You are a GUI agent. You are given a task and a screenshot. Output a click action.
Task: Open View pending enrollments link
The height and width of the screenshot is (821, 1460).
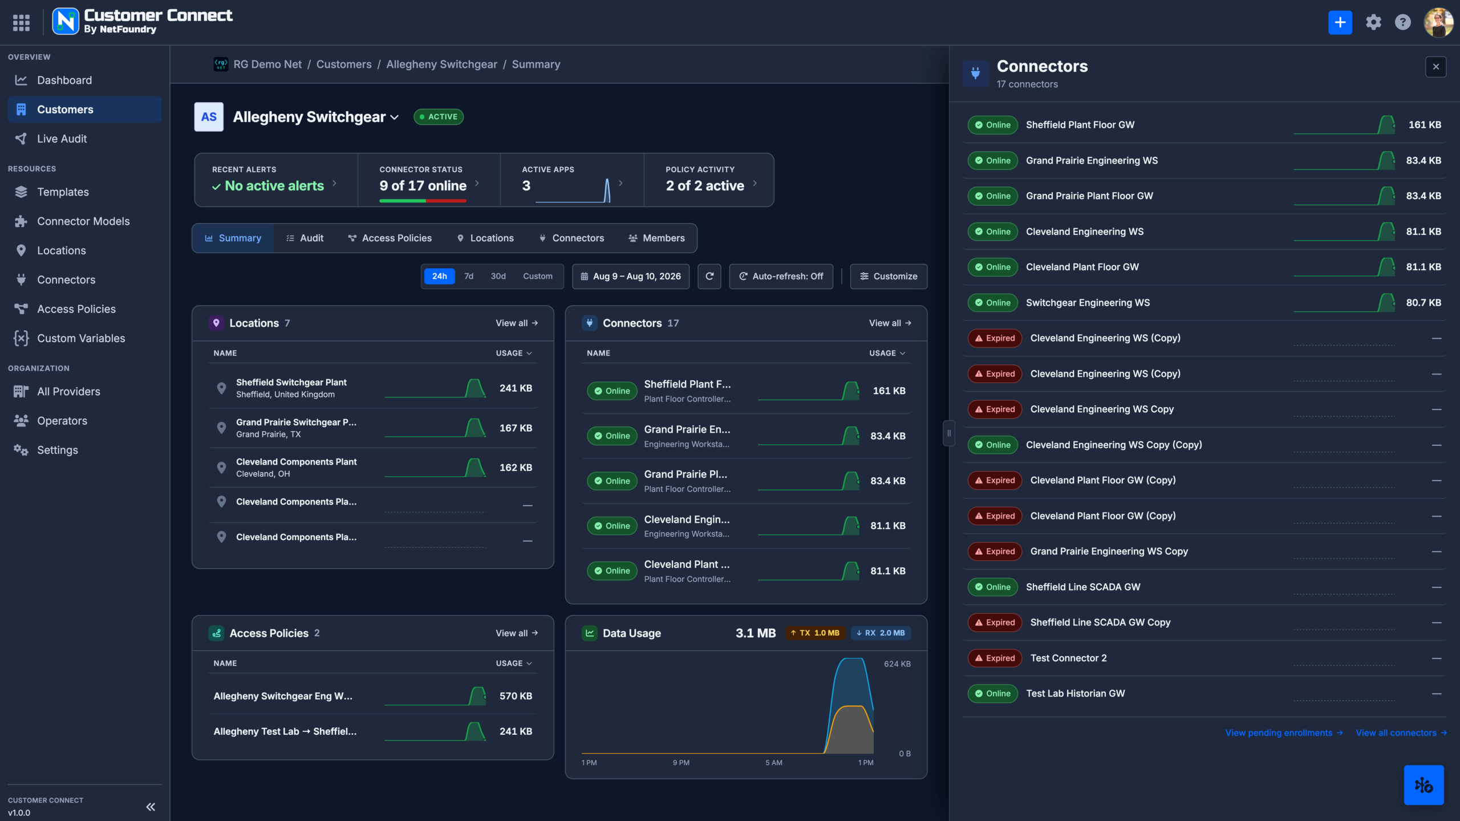click(x=1284, y=733)
